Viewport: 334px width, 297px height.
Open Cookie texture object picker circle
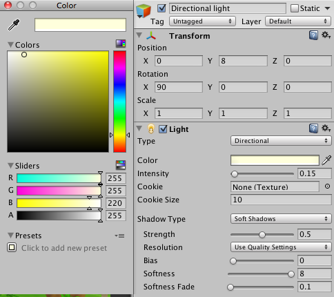(327, 186)
